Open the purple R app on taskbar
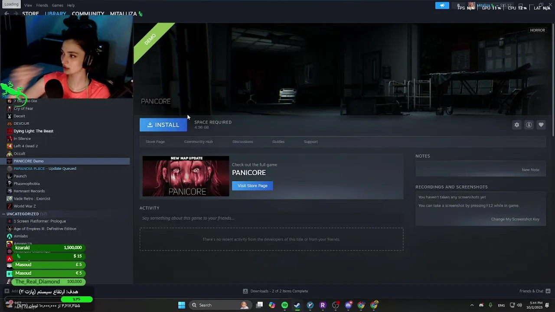Screen dimensions: 555x312 click(323, 305)
